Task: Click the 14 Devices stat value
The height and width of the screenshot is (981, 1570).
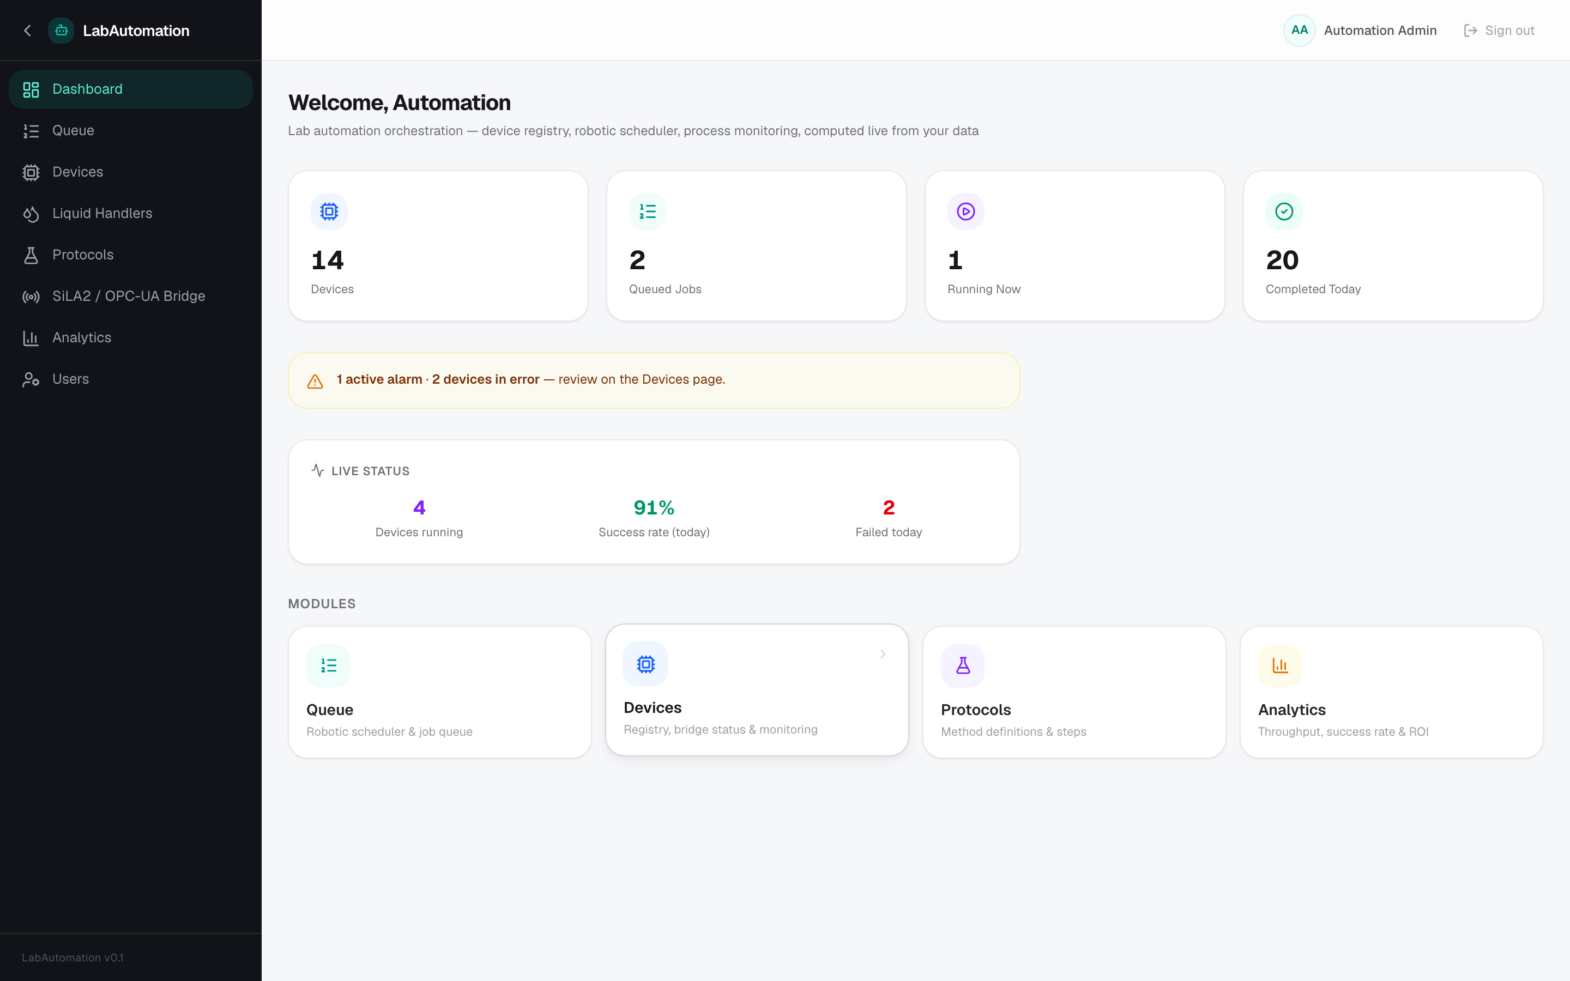Action: pyautogui.click(x=327, y=260)
